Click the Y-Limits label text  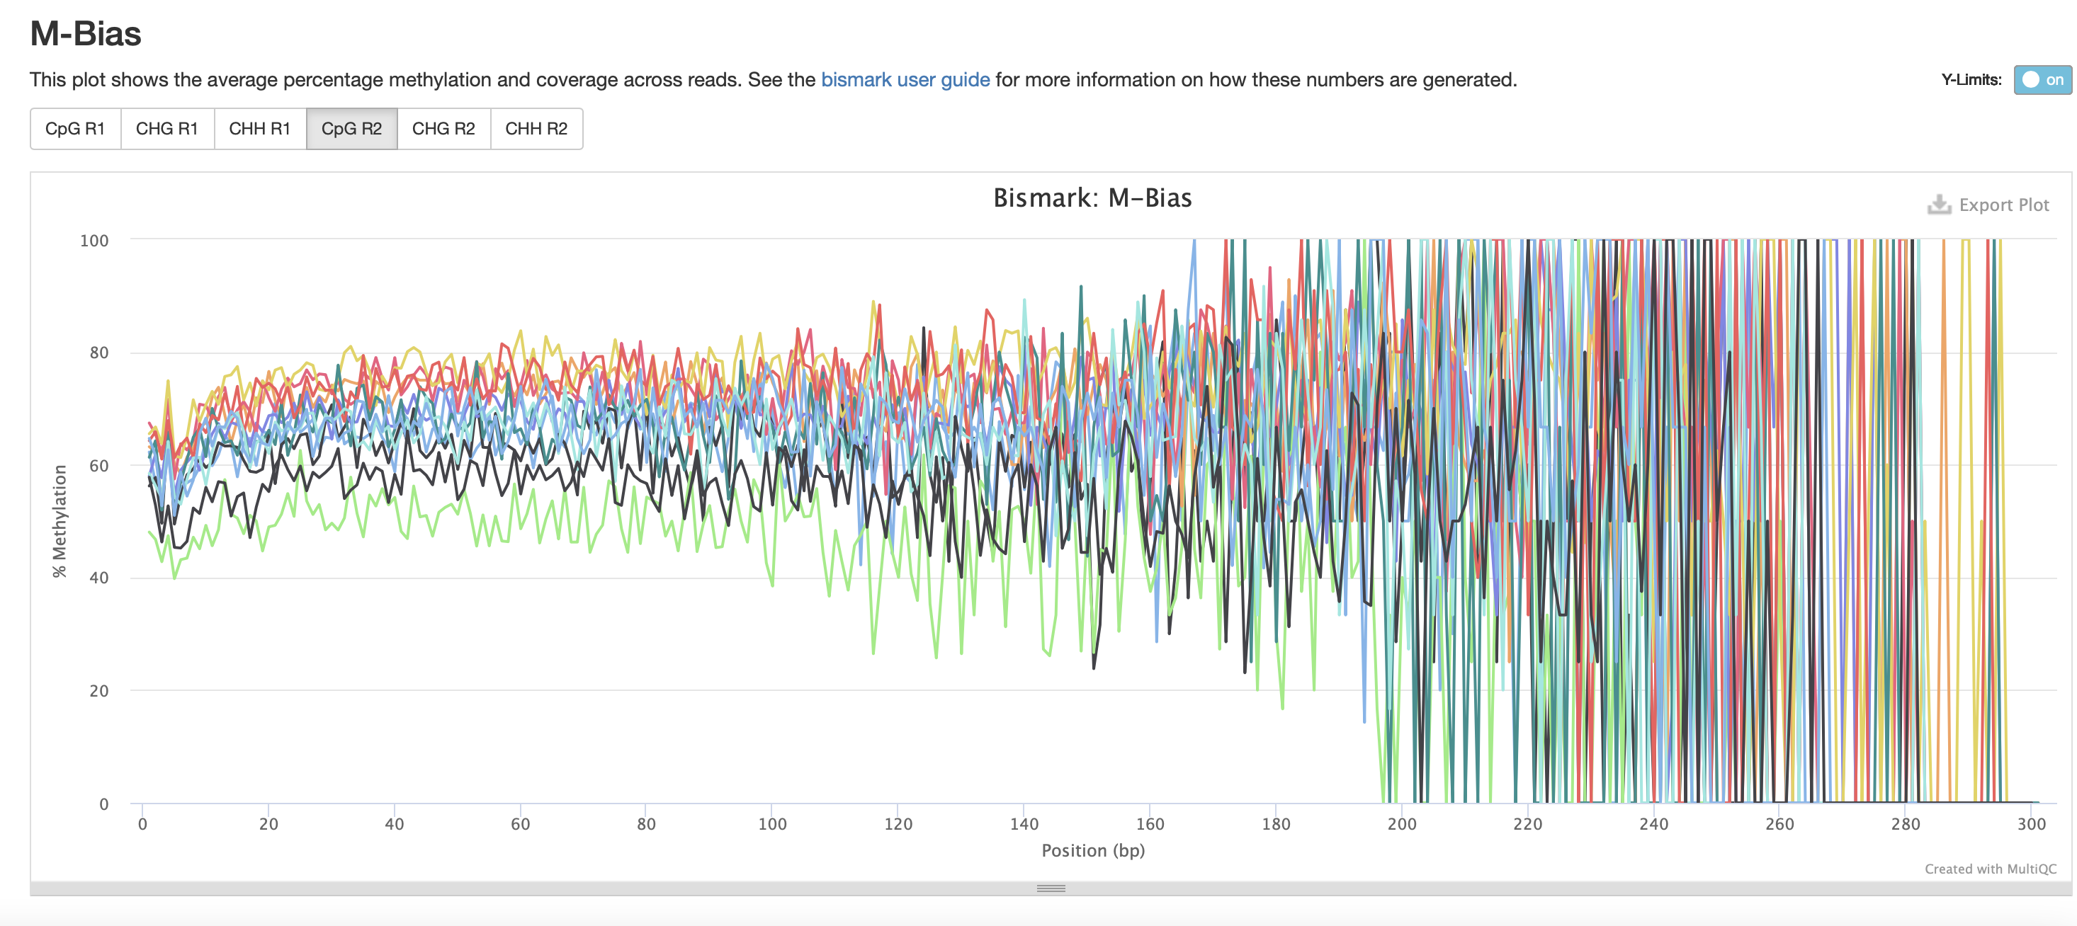(1971, 80)
